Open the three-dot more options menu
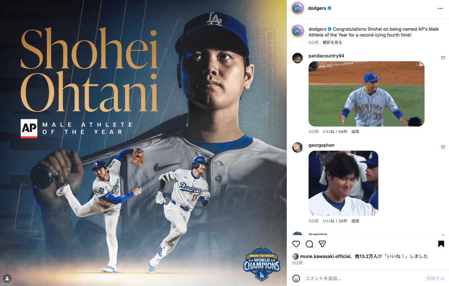This screenshot has height=286, width=449. pyautogui.click(x=440, y=9)
